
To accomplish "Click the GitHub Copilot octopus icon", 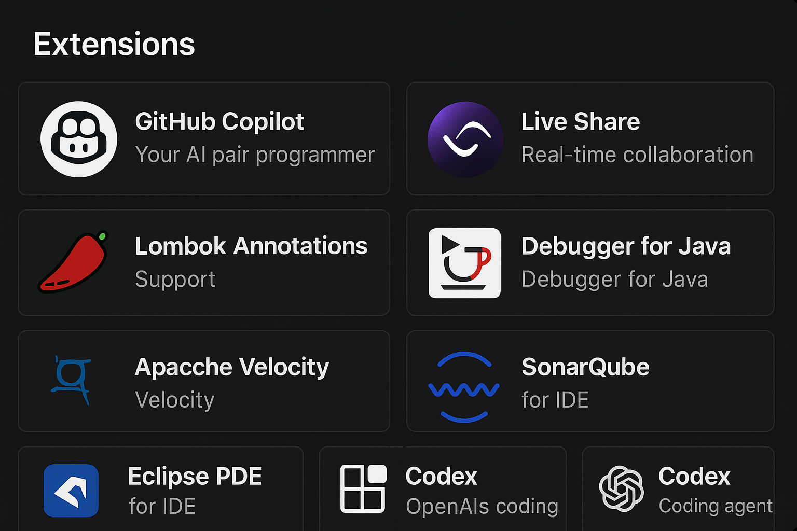I will [79, 138].
